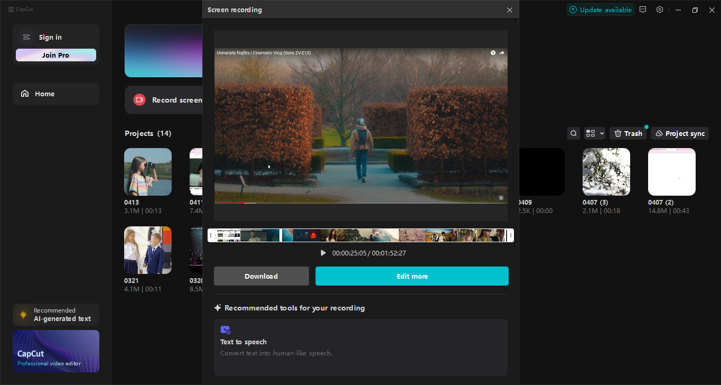The image size is (721, 385).
Task: Click the Download button
Action: pos(261,276)
